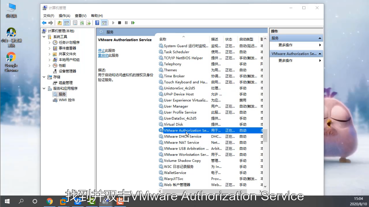The width and height of the screenshot is (369, 207).
Task: Collapse the 服务 actions section arrow
Action: [x=320, y=38]
